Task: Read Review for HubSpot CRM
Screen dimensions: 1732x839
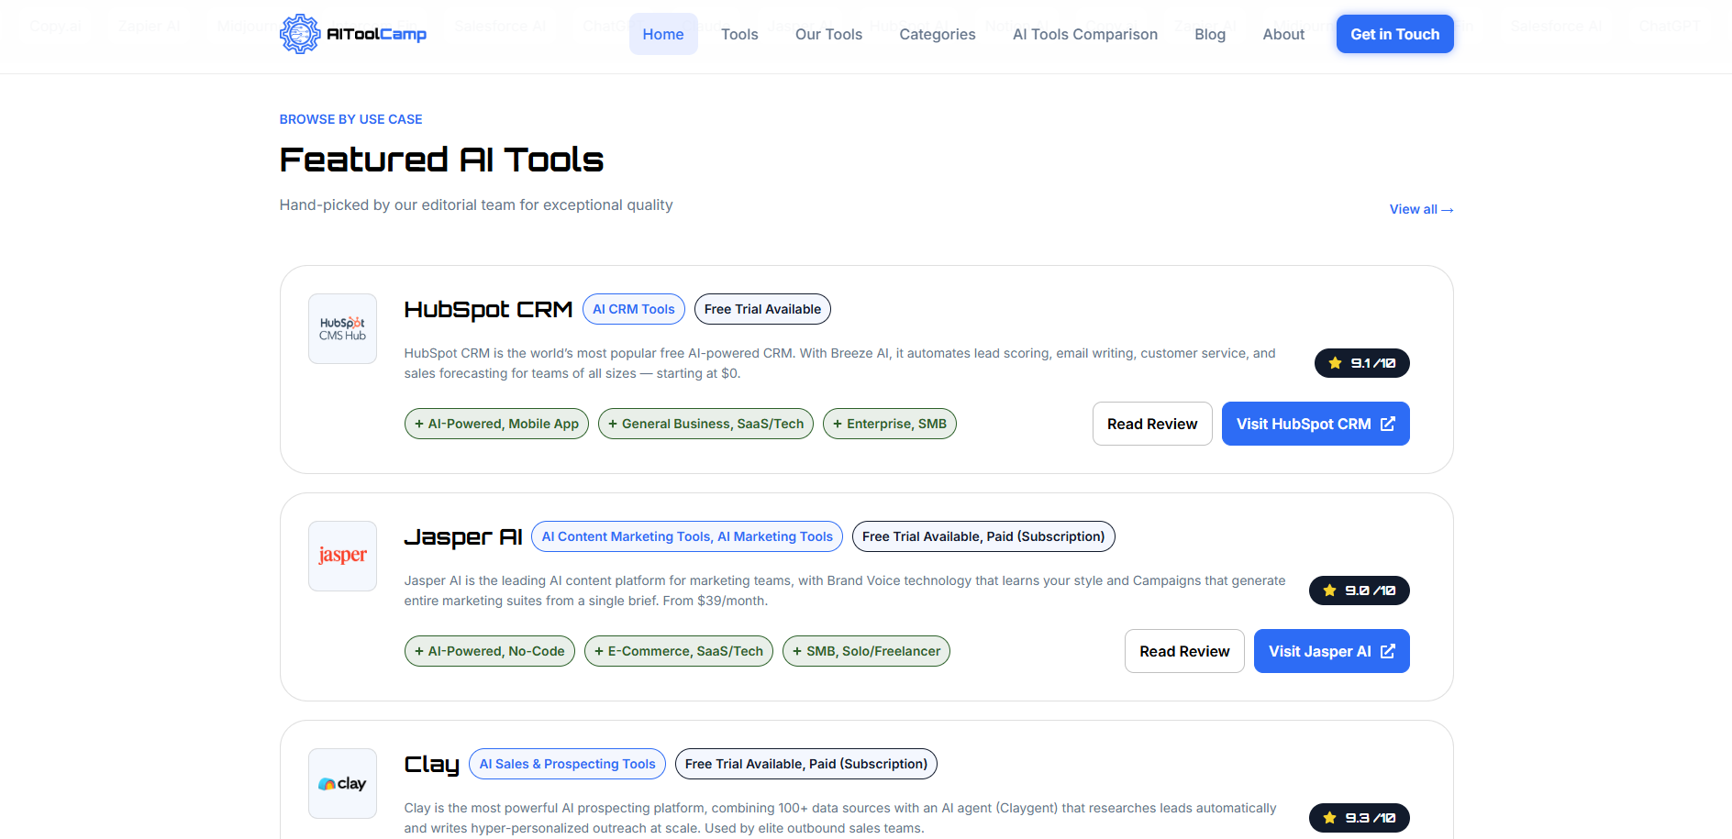Action: coord(1152,424)
